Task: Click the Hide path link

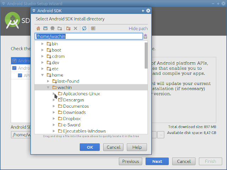Action: [x=138, y=28]
